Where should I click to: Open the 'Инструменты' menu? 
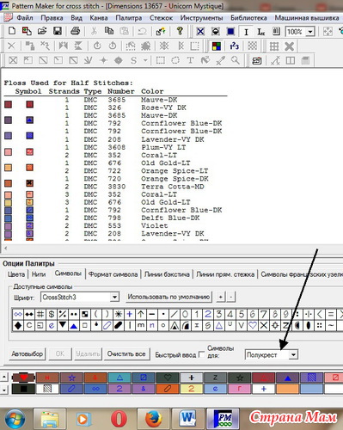pyautogui.click(x=201, y=18)
